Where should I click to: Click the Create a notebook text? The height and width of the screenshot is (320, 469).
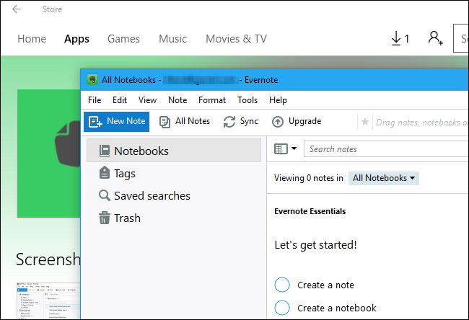pos(337,308)
